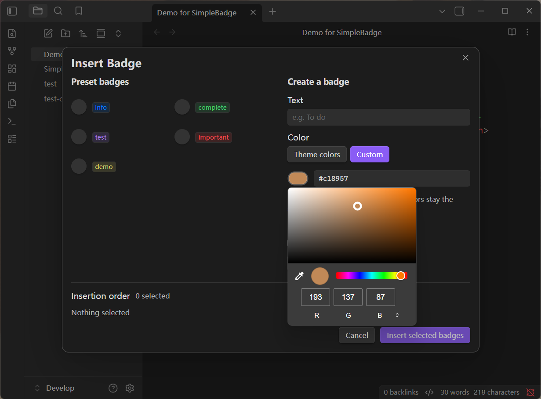Close the Demo for SimpleBadge tab
The width and height of the screenshot is (541, 399).
pos(253,12)
